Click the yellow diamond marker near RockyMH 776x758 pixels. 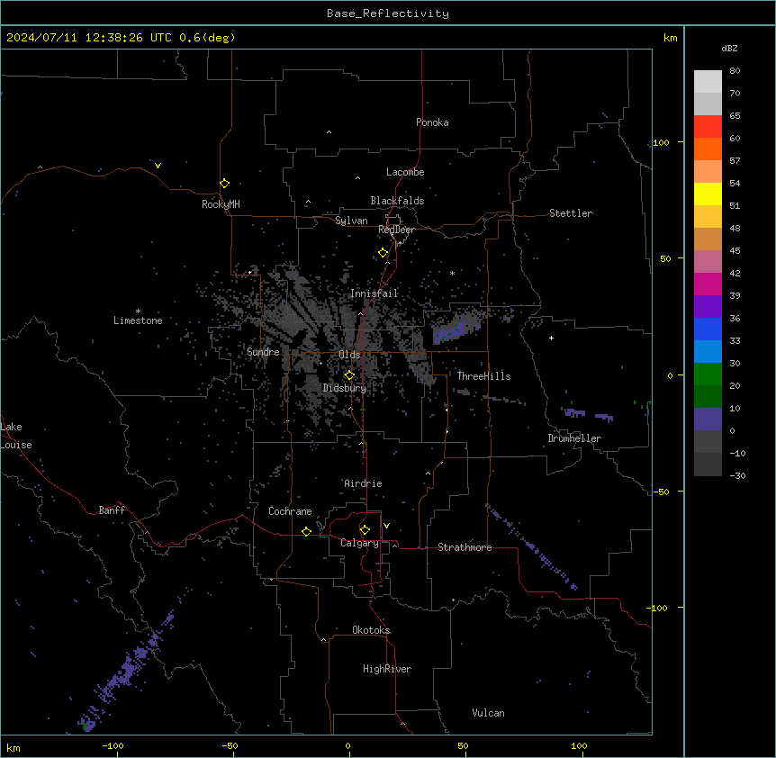pos(224,184)
